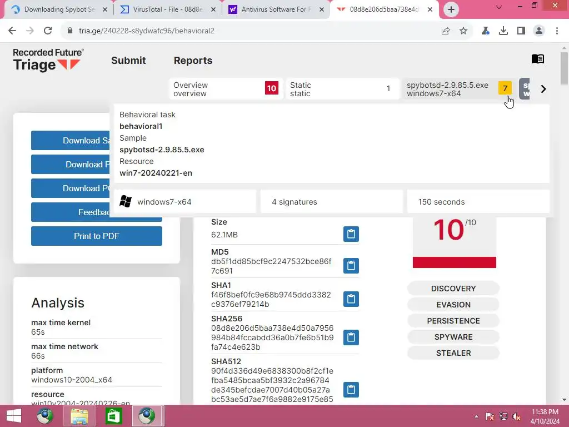569x427 pixels.
Task: Click the Print to PDF button
Action: (97, 236)
